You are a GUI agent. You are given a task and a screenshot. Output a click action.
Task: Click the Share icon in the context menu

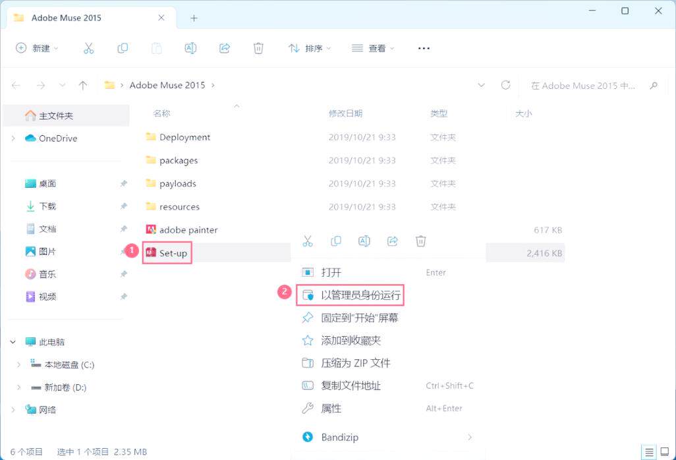(x=392, y=241)
